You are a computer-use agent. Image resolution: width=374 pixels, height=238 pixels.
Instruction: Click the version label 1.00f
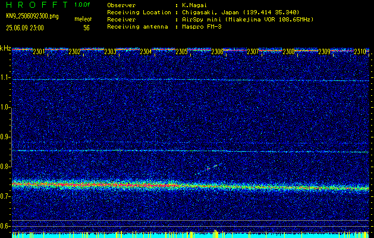click(x=82, y=5)
